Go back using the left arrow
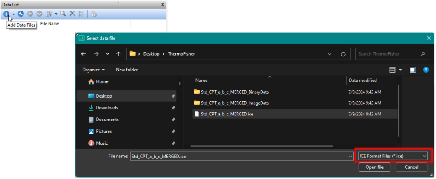 [x=83, y=54]
